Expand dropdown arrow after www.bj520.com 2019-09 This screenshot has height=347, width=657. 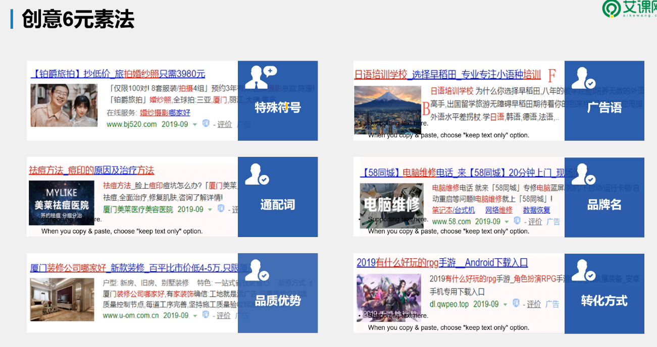[x=195, y=125]
